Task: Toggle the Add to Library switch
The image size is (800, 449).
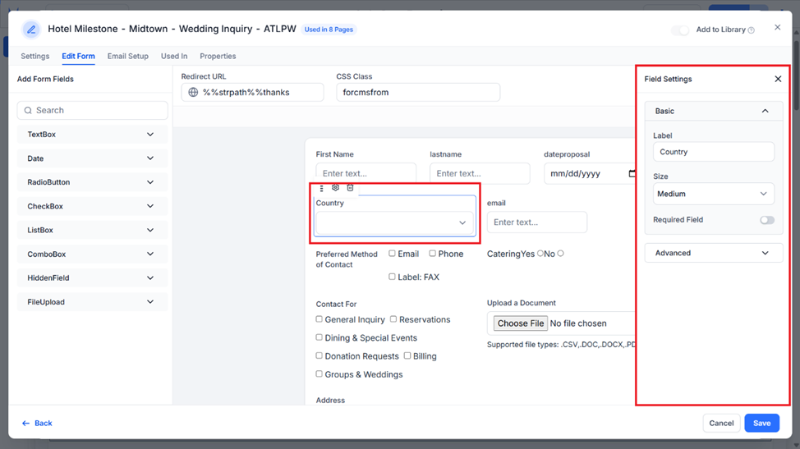Action: click(679, 30)
